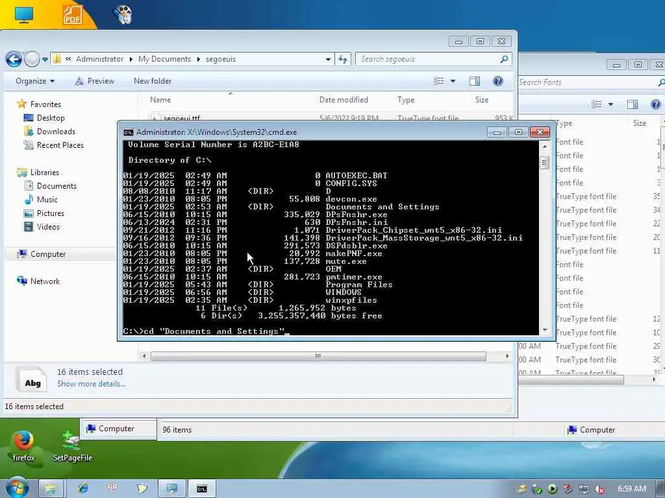
Task: Click Administrator in address breadcrumb
Action: click(99, 59)
